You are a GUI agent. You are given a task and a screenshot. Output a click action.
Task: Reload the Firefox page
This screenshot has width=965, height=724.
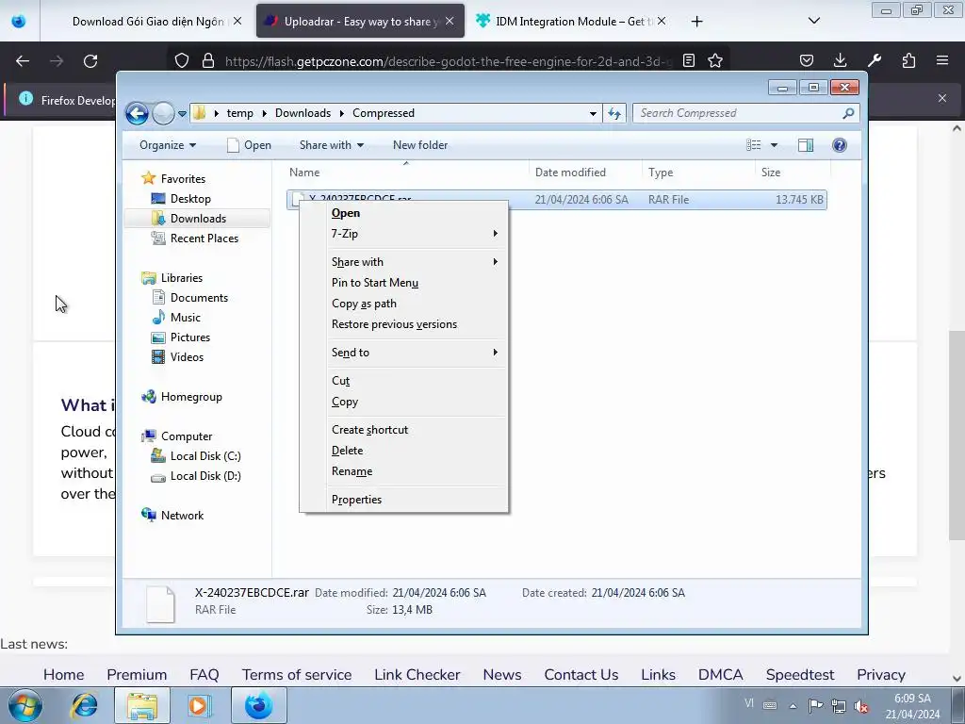(x=90, y=61)
